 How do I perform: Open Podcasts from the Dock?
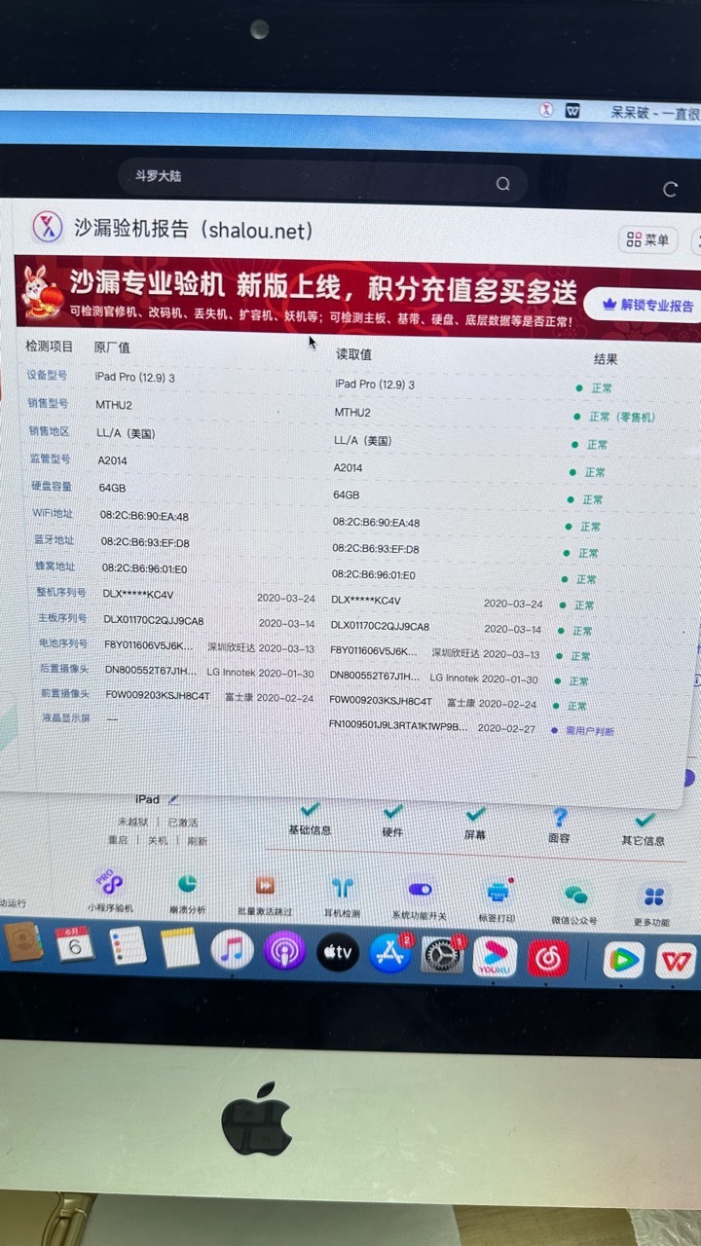tap(285, 951)
